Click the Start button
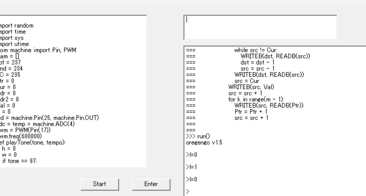Viewport: 366px width, 196px height. (99, 184)
